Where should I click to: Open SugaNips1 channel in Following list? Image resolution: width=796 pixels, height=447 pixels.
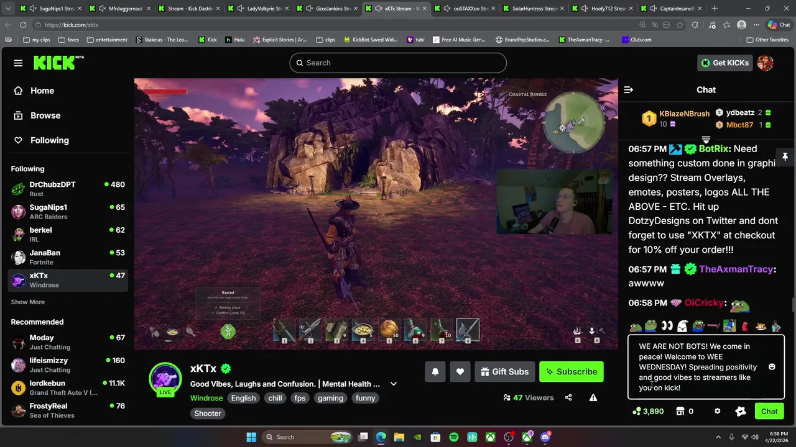click(x=68, y=212)
